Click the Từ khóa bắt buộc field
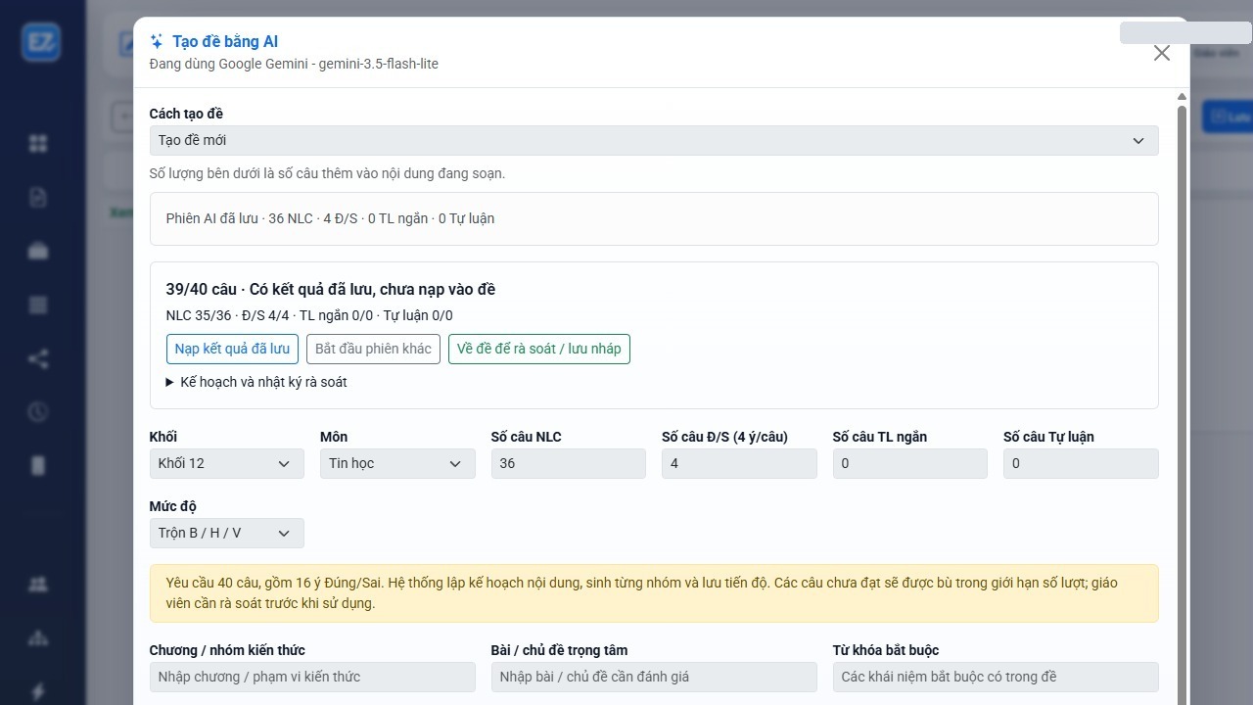The height and width of the screenshot is (705, 1253). tap(996, 677)
